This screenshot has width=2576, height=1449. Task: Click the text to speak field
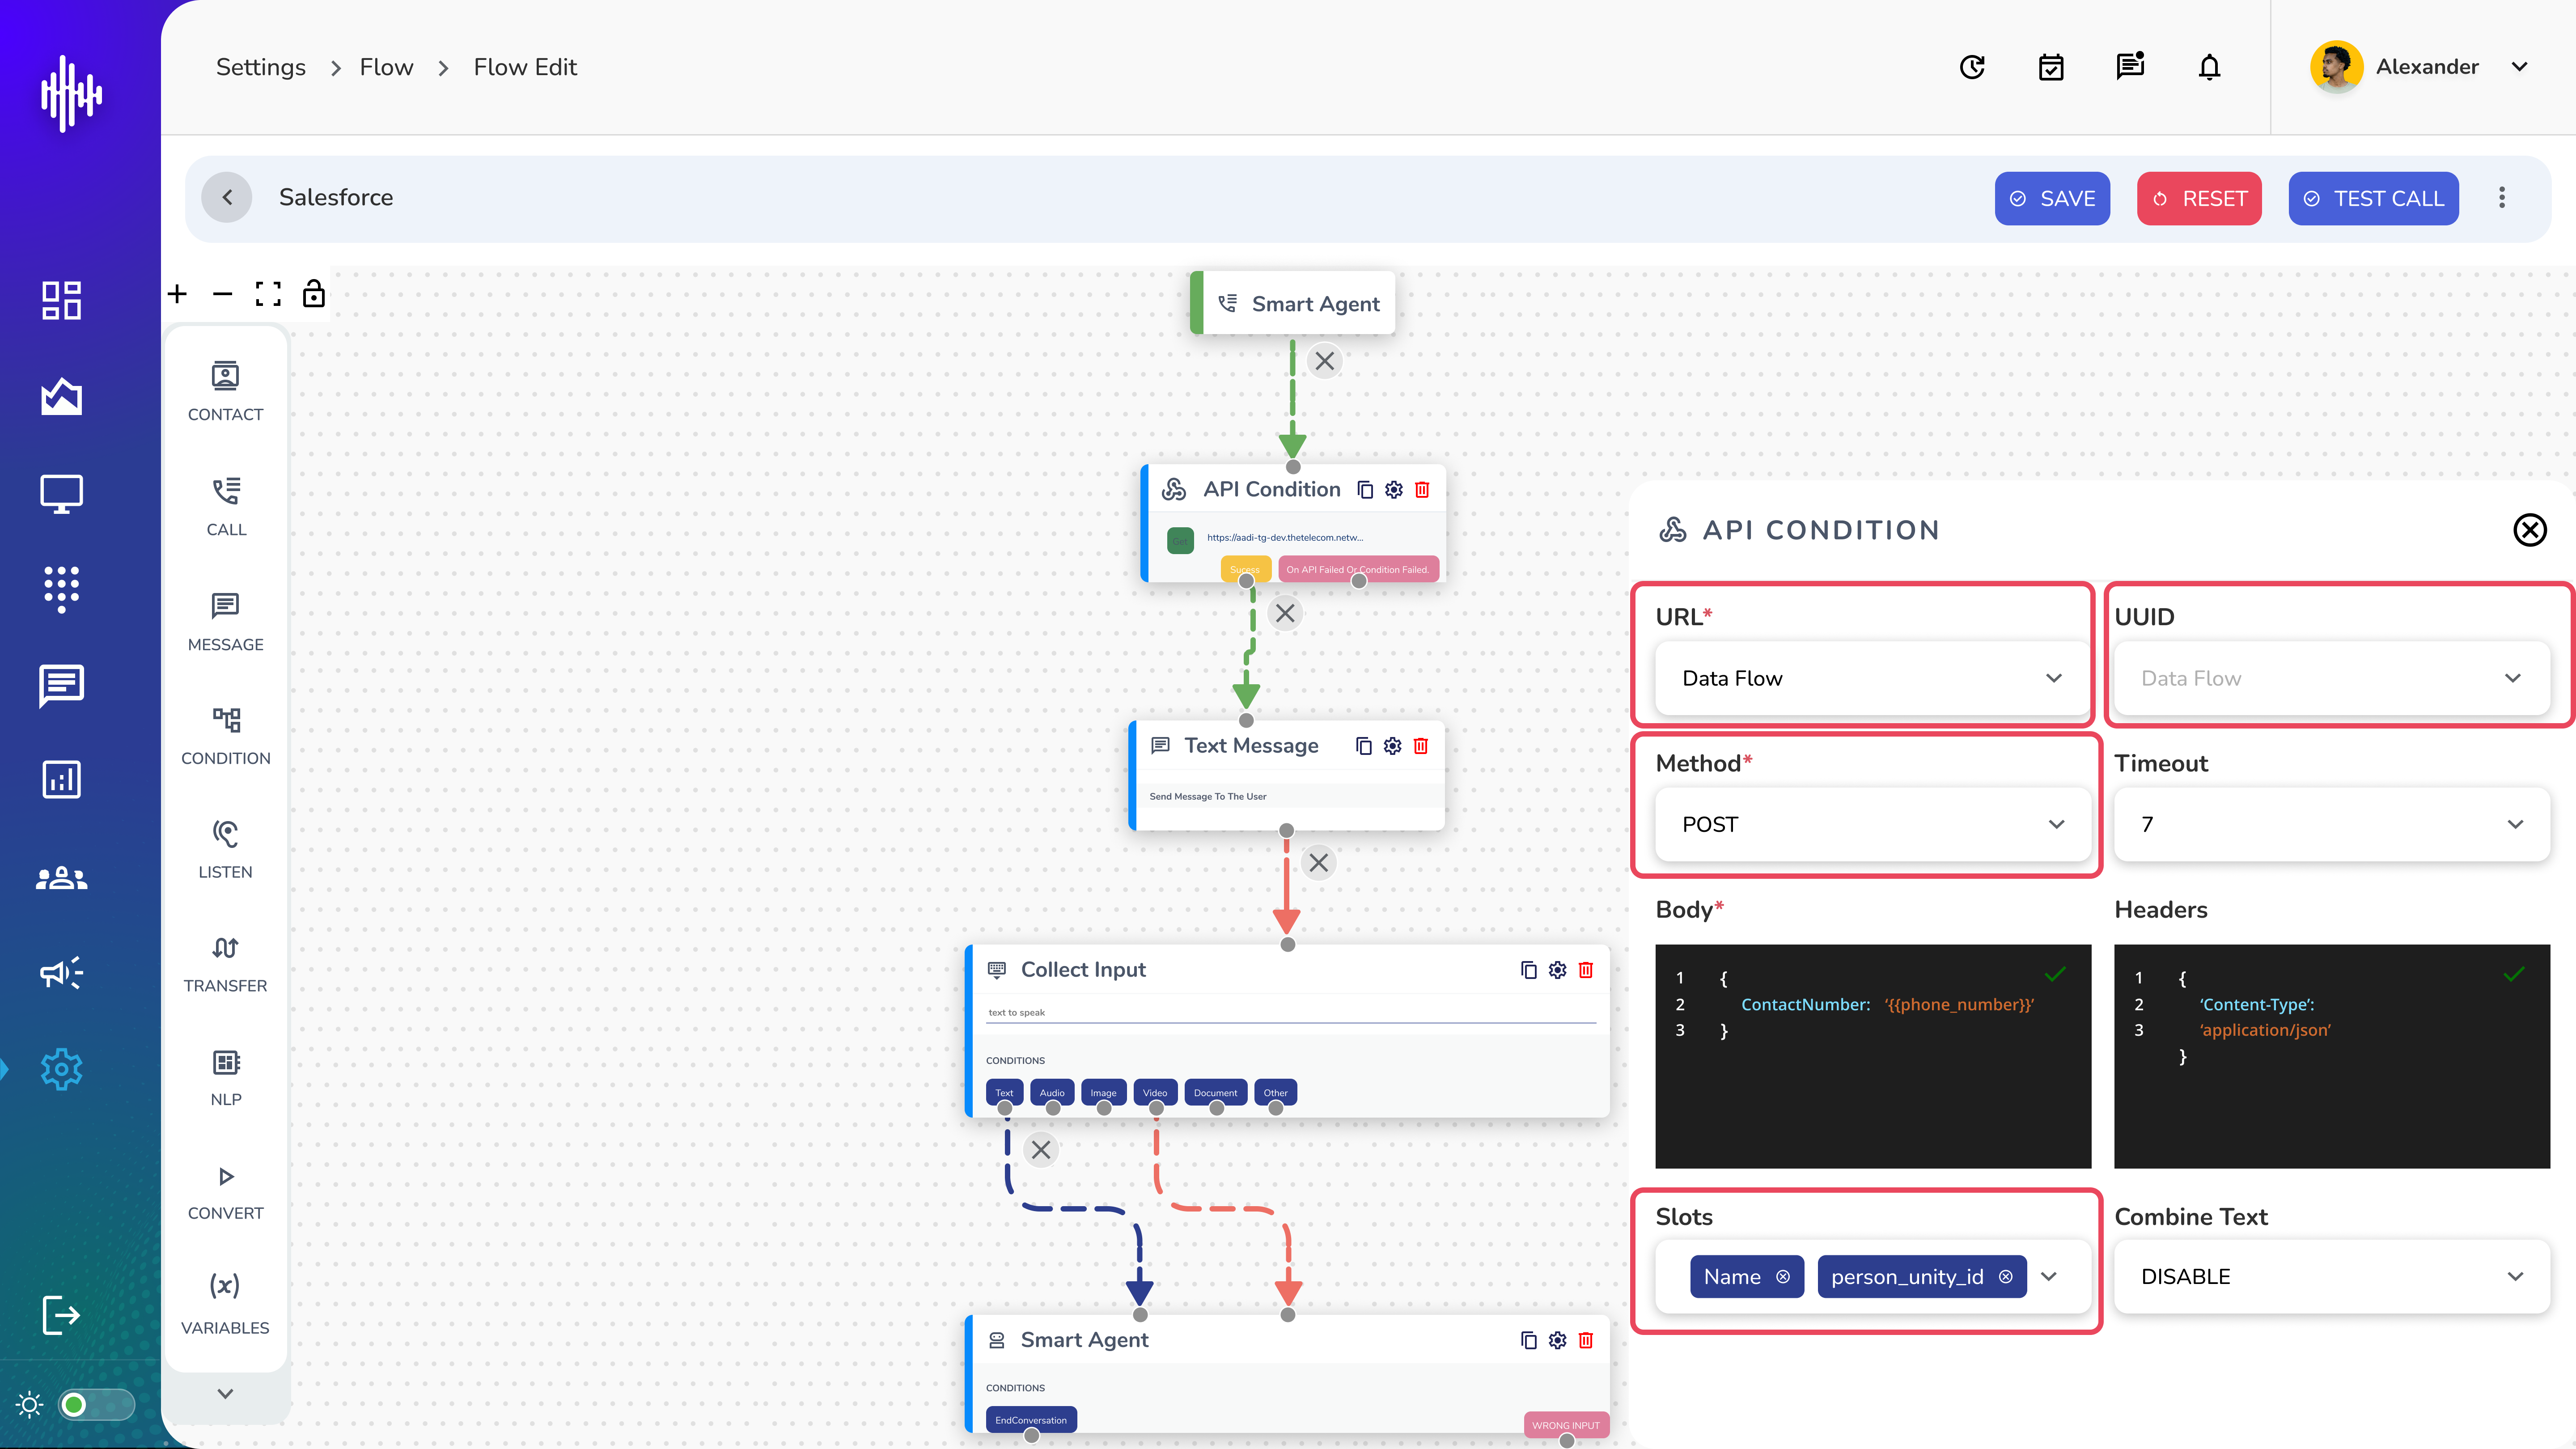point(1291,1012)
